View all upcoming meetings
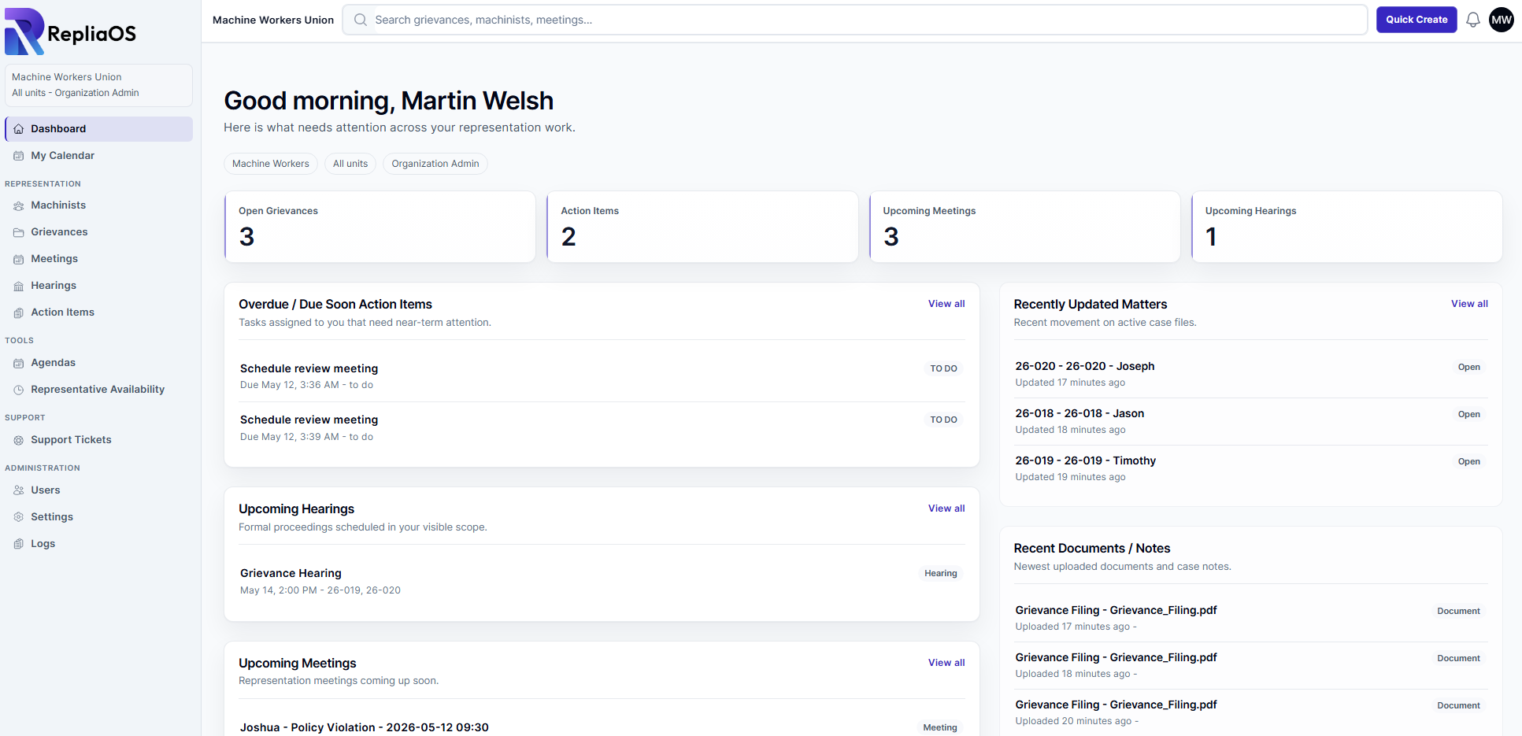 [946, 663]
